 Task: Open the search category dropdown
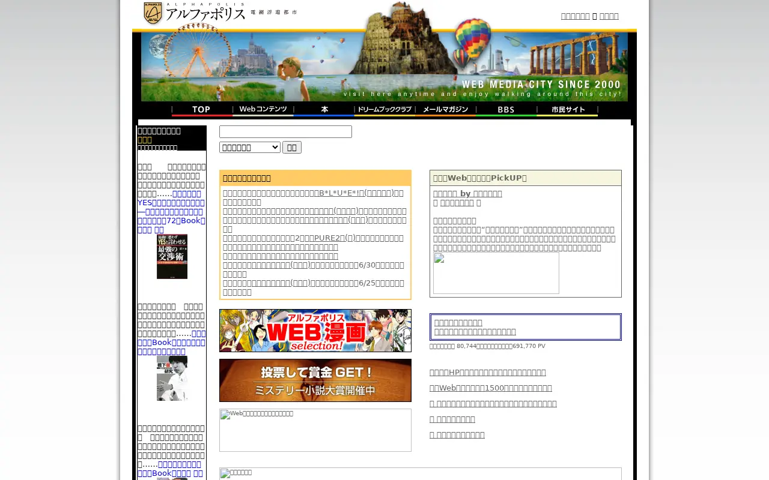pyautogui.click(x=250, y=147)
